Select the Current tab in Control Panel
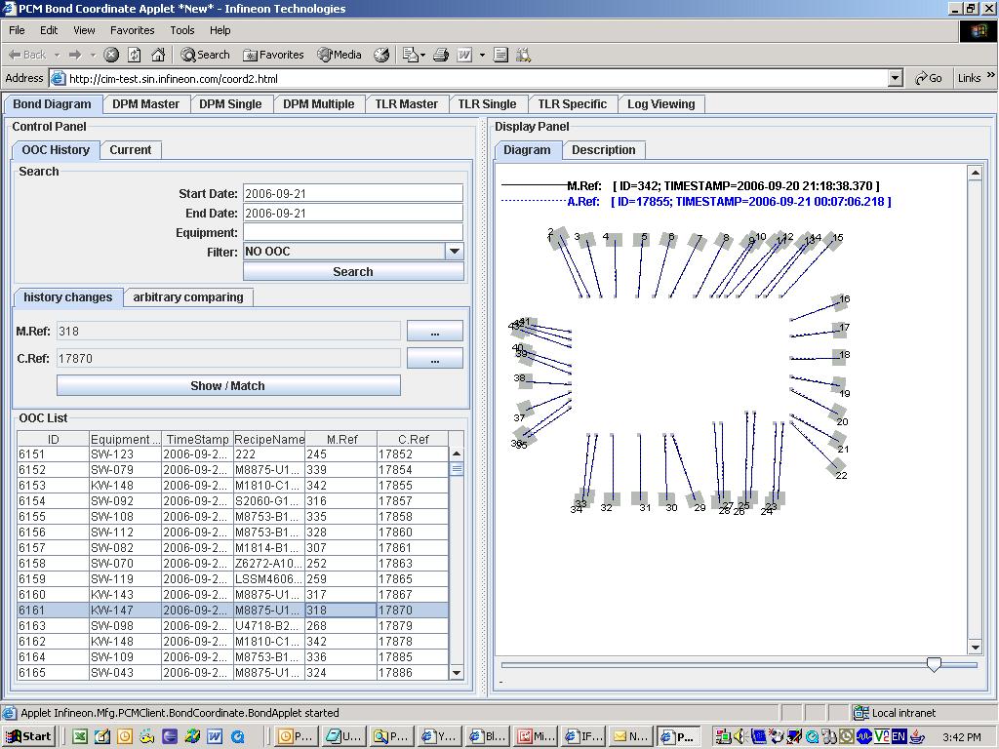The height and width of the screenshot is (749, 999). pyautogui.click(x=131, y=150)
